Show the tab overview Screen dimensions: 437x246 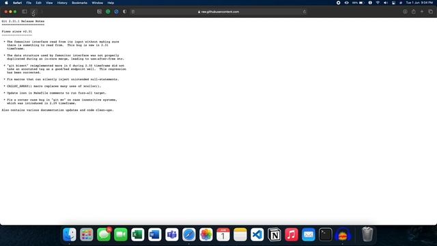(x=431, y=12)
